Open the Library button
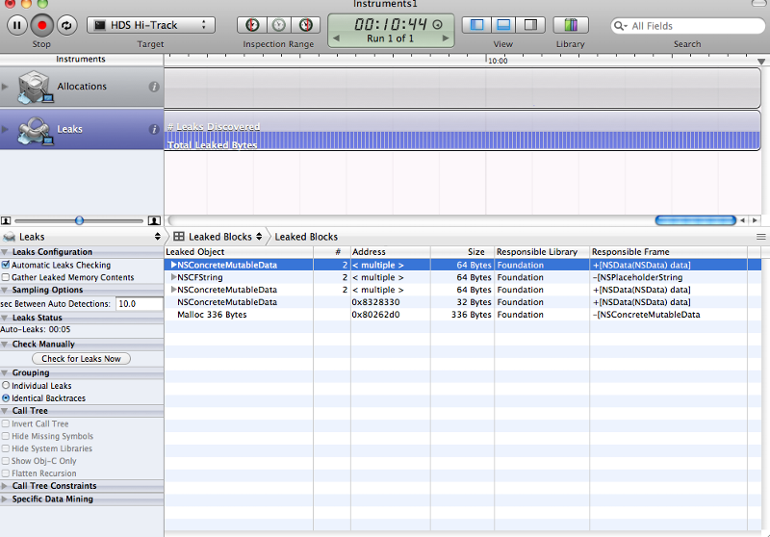The width and height of the screenshot is (770, 537). coord(571,25)
